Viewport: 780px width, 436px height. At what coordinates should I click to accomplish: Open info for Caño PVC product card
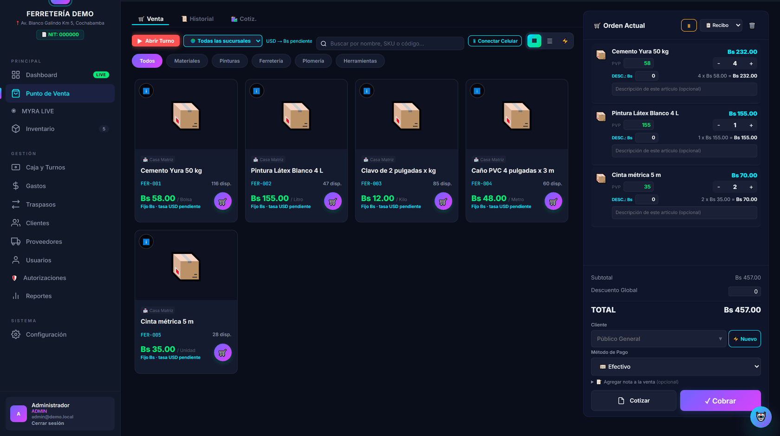[477, 91]
